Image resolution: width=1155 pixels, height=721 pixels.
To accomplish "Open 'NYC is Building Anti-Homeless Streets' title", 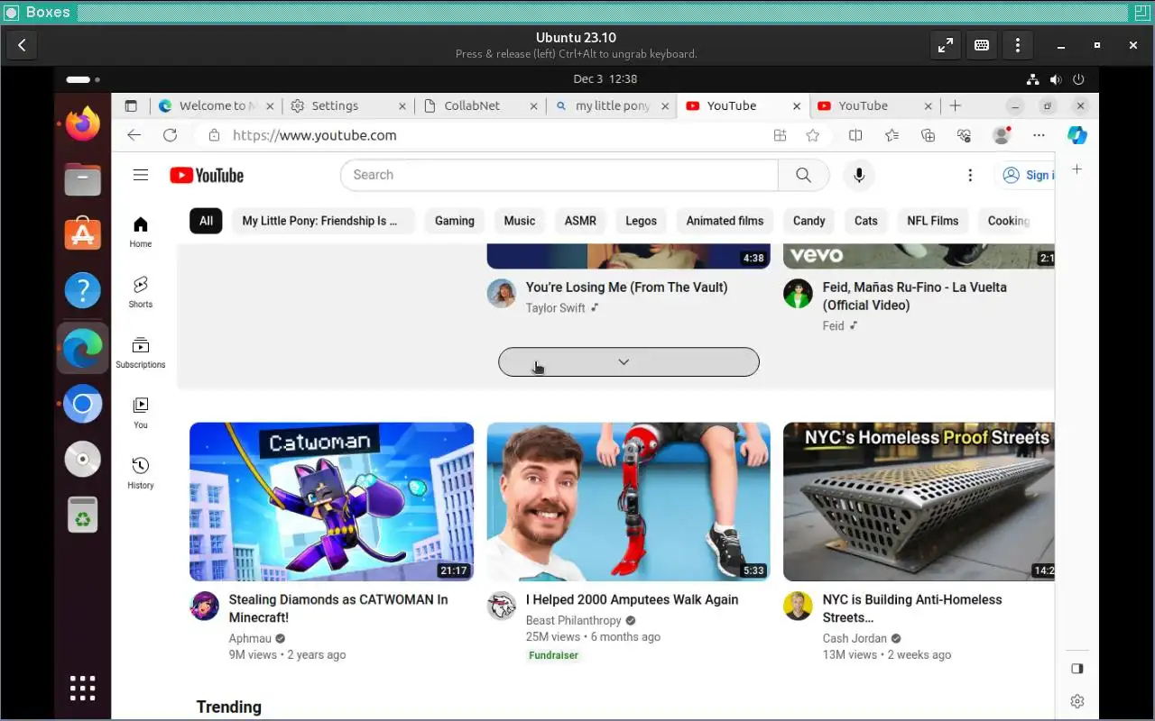I will [x=912, y=608].
